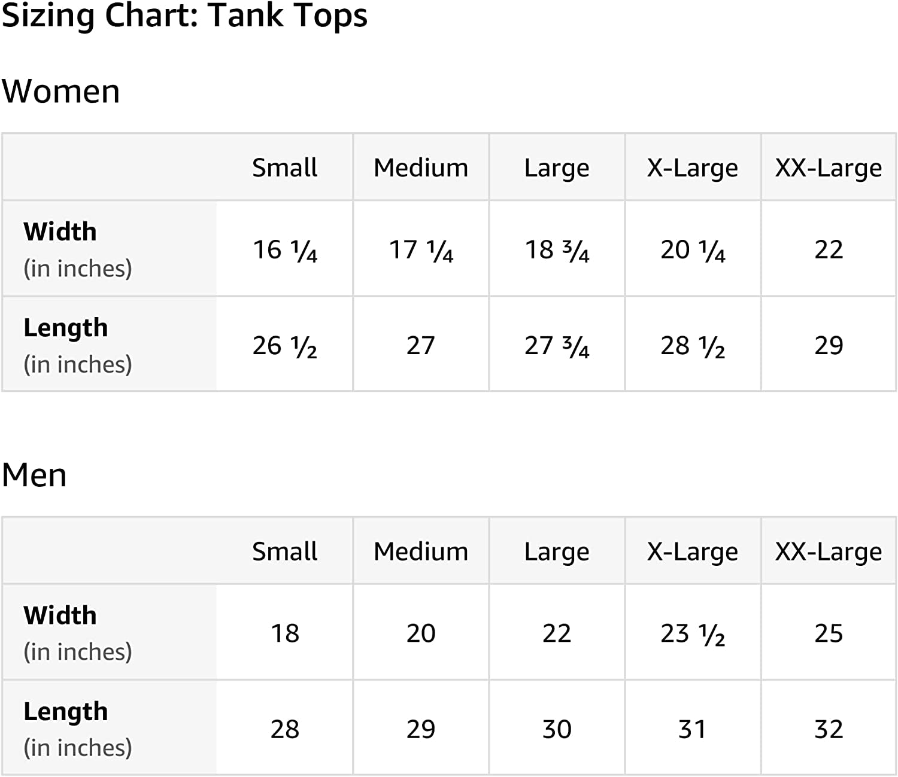The width and height of the screenshot is (898, 777).
Task: Select the Men's X-Large width value 23 ½
Action: coord(693,633)
